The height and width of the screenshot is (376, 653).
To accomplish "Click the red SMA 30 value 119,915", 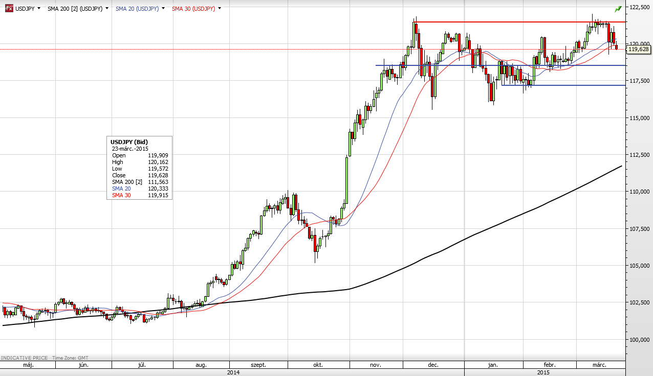I will tap(159, 195).
